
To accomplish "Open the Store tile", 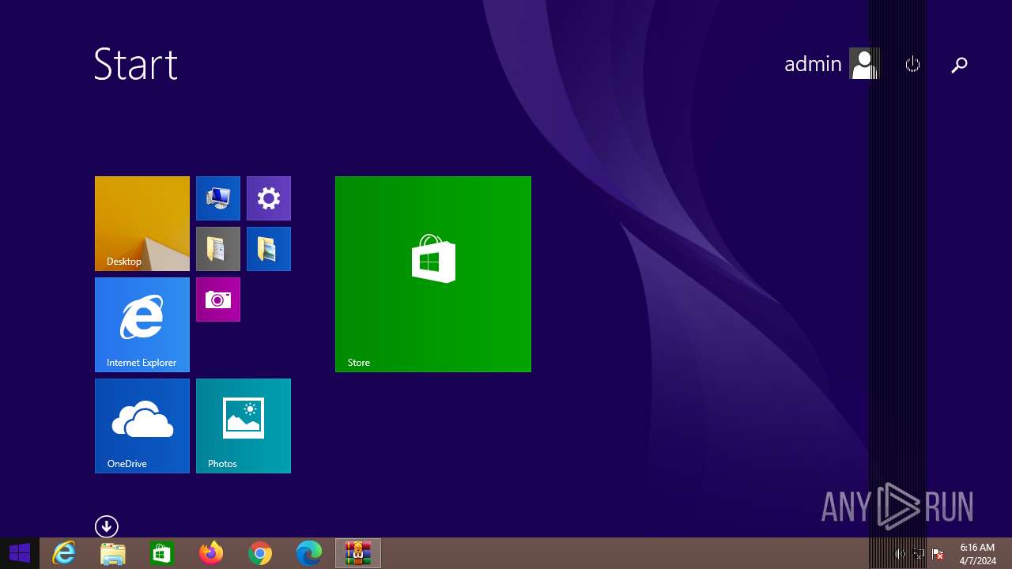I will pos(433,274).
